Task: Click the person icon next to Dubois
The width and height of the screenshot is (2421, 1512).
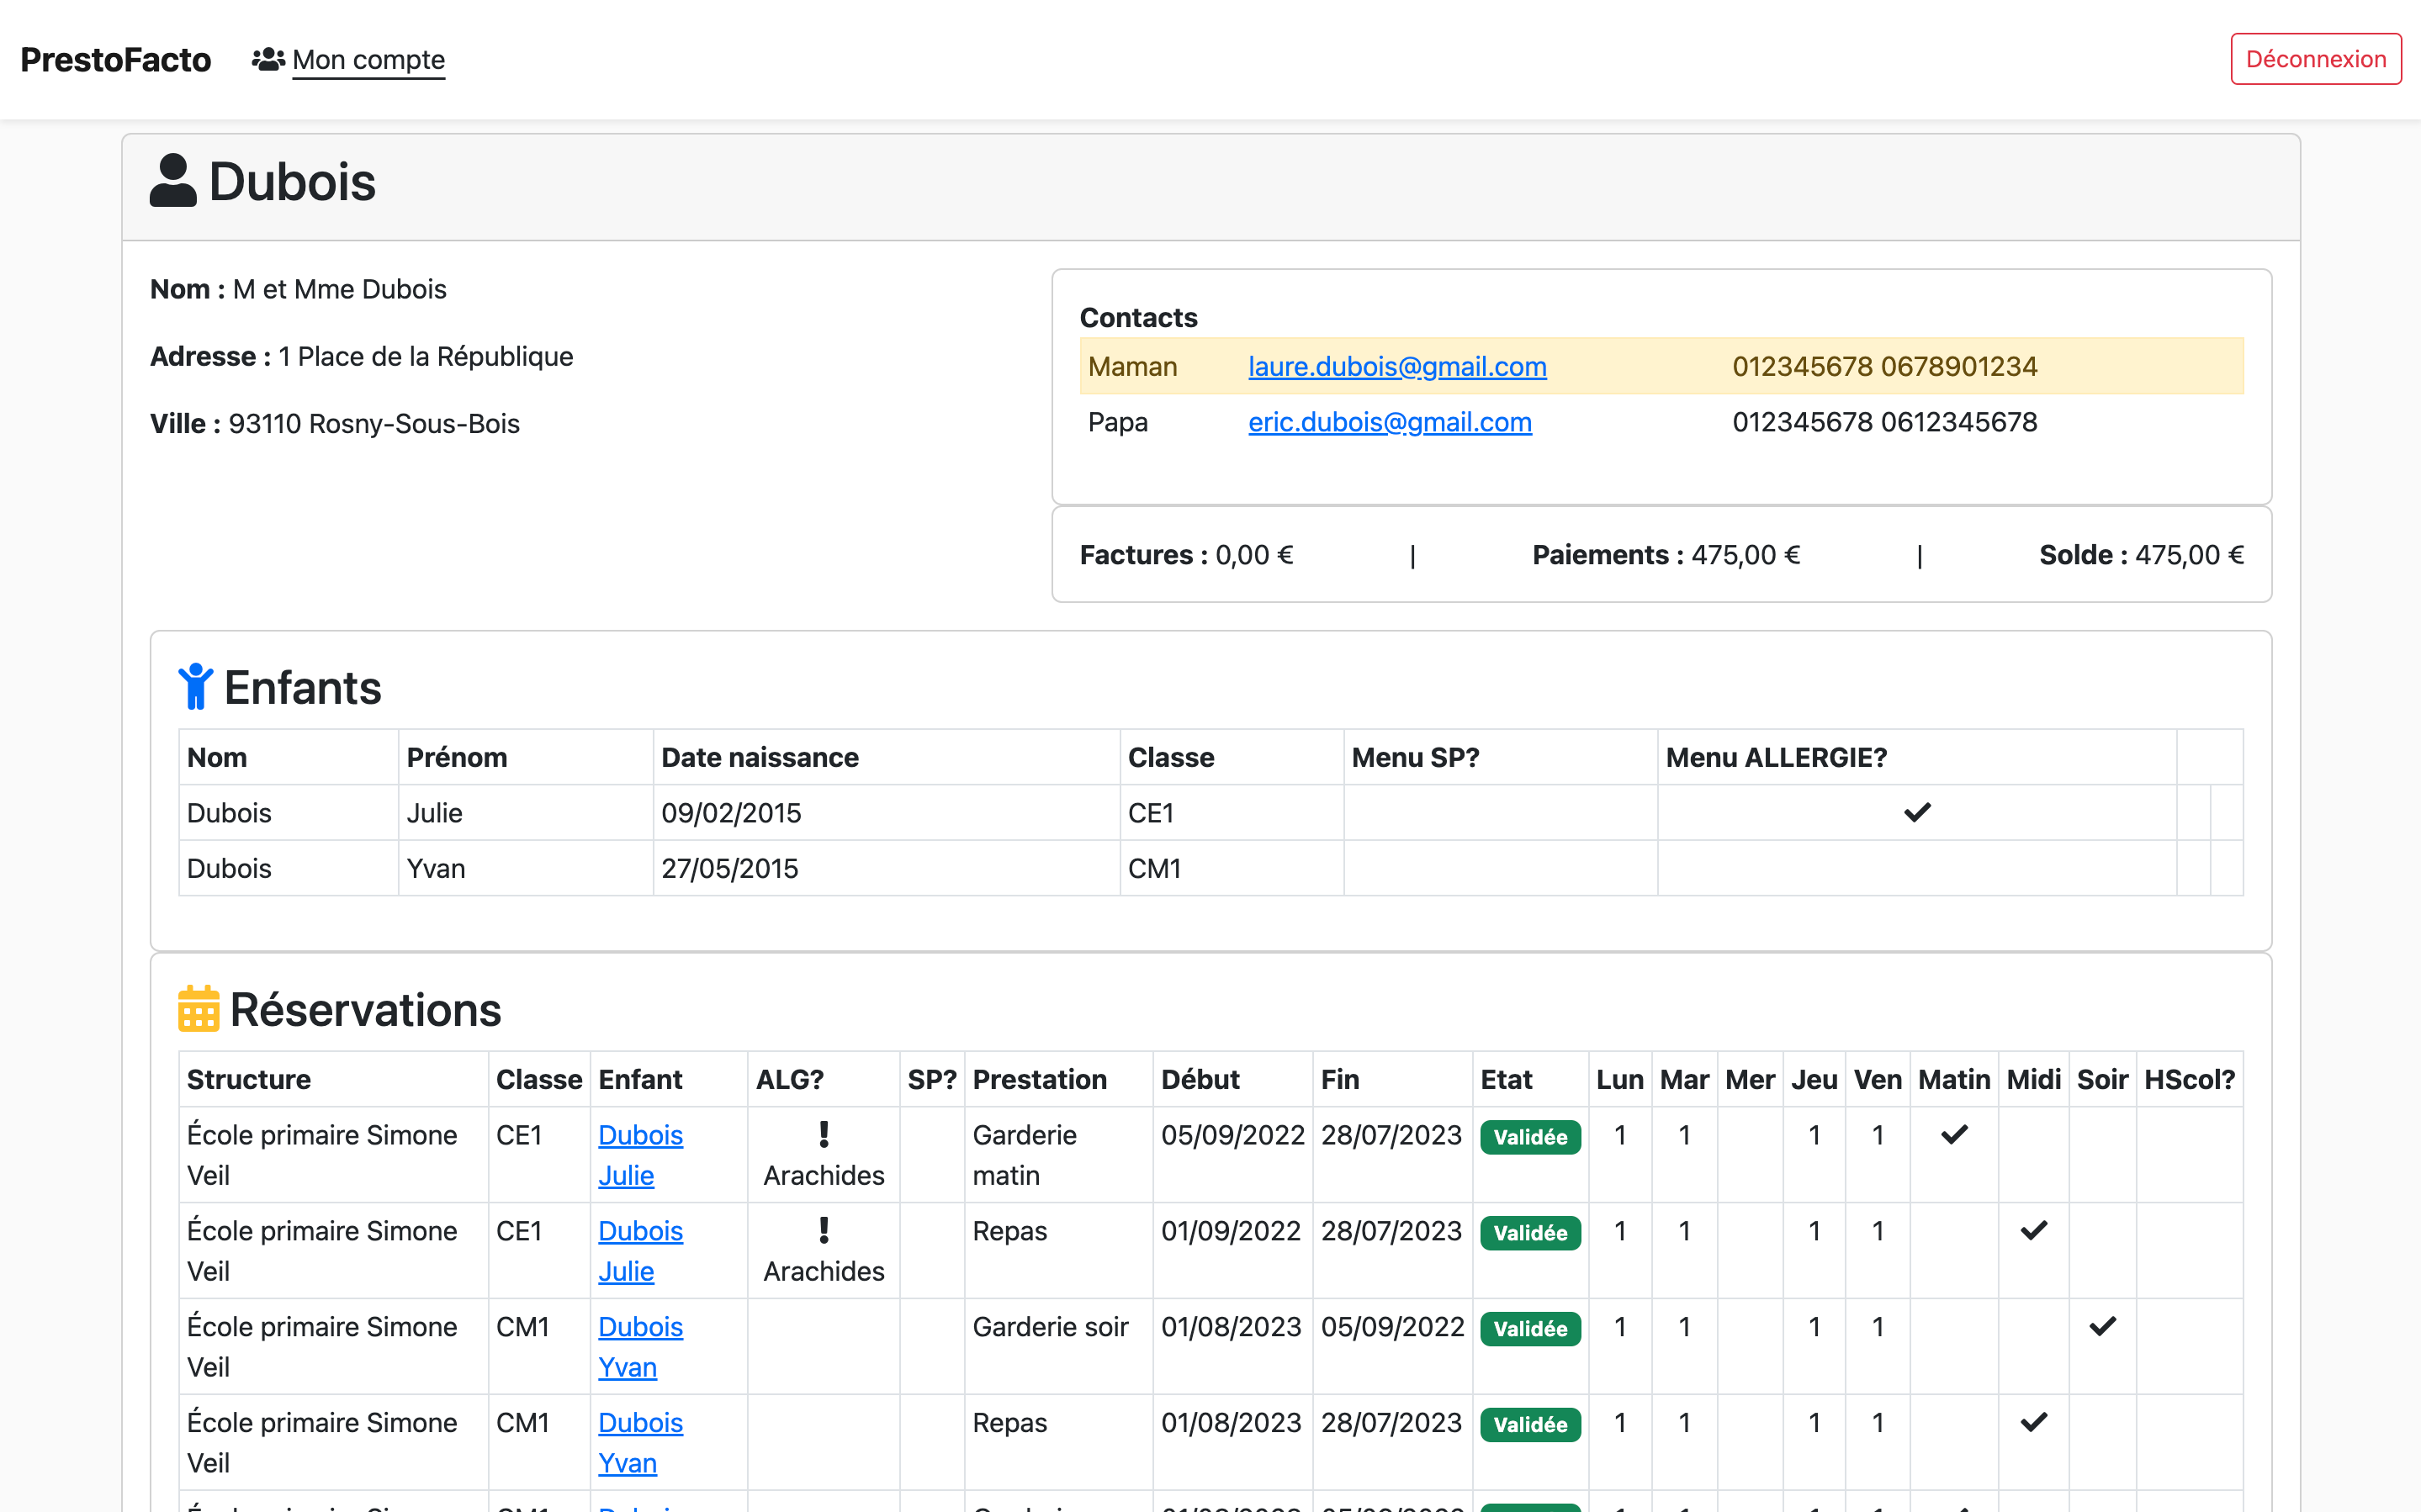Action: [x=173, y=181]
